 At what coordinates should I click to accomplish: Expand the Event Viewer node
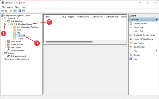[5, 41]
